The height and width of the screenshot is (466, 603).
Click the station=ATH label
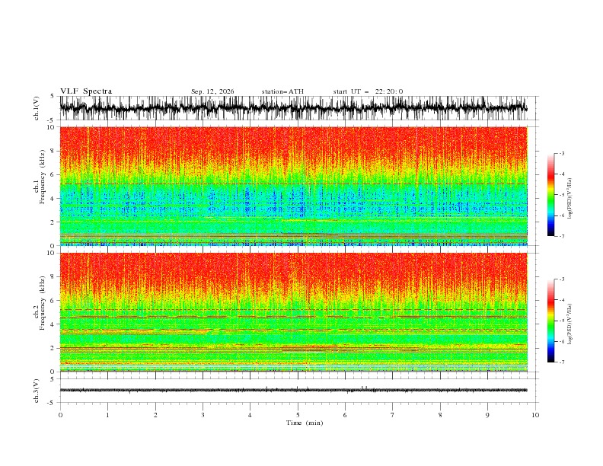click(x=282, y=91)
